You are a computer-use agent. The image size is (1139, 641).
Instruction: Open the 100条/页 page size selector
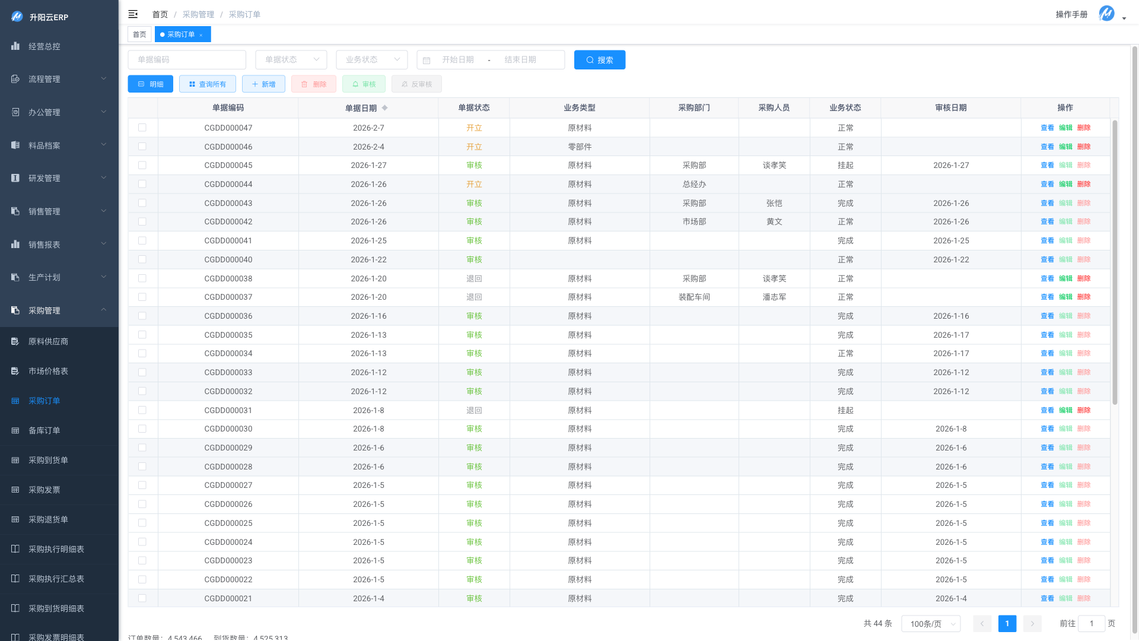click(x=930, y=624)
